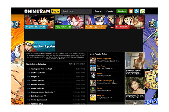169x112 pixels.
Task: Click Yesterday 20:56 timestamp
Action: (x=79, y=92)
